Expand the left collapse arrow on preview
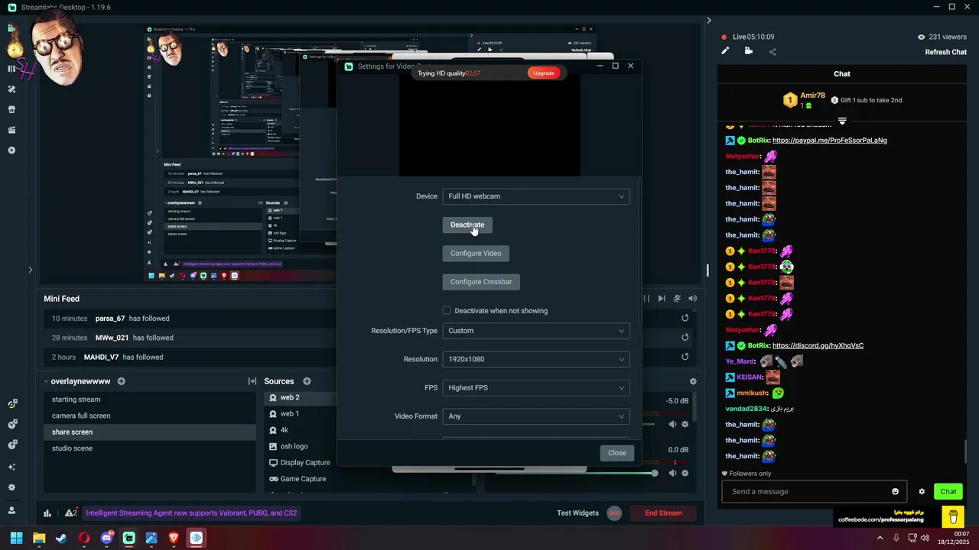 (31, 269)
